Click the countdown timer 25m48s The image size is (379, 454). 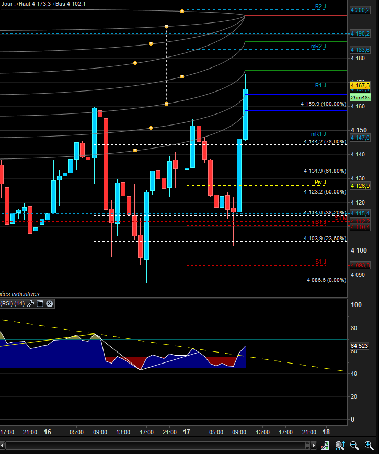point(360,98)
